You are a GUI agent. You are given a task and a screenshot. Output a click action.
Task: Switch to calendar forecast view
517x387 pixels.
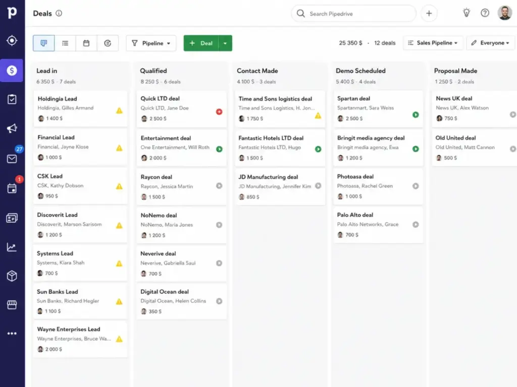click(x=86, y=43)
